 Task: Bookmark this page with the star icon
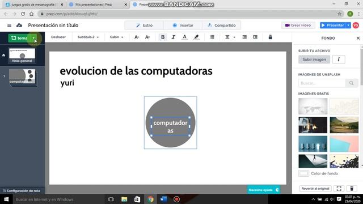[339, 14]
